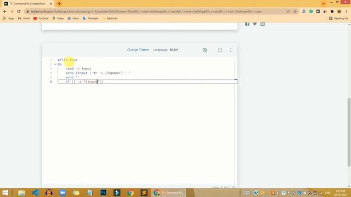351x197 pixels.
Task: Reset code using the history icon
Action: coord(205,50)
